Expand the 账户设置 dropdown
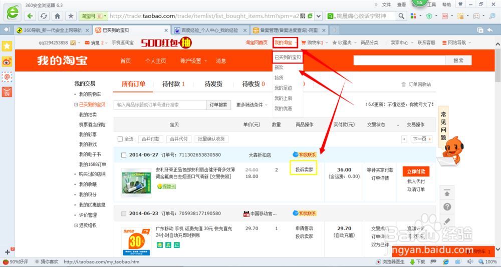Screen dimensions: 501x267 click(x=193, y=61)
